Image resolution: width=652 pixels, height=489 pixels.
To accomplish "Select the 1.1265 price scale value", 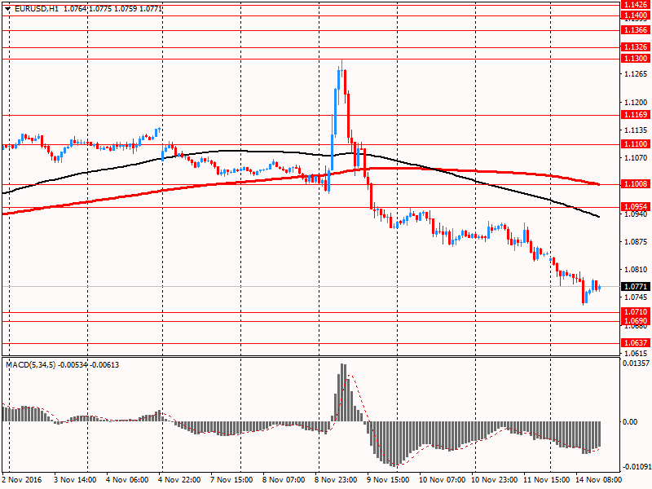I will (636, 74).
